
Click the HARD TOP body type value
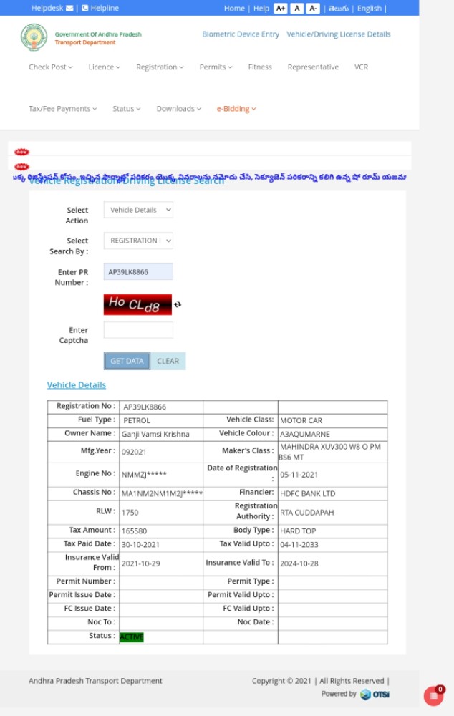coord(298,531)
